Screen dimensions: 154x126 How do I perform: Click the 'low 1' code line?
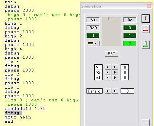(12, 87)
